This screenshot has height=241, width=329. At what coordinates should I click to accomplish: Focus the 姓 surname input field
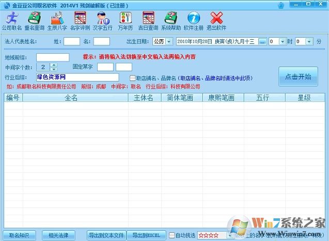pos(72,41)
